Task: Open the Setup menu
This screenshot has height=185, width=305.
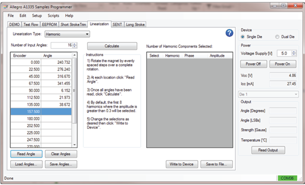Action: click(x=37, y=16)
